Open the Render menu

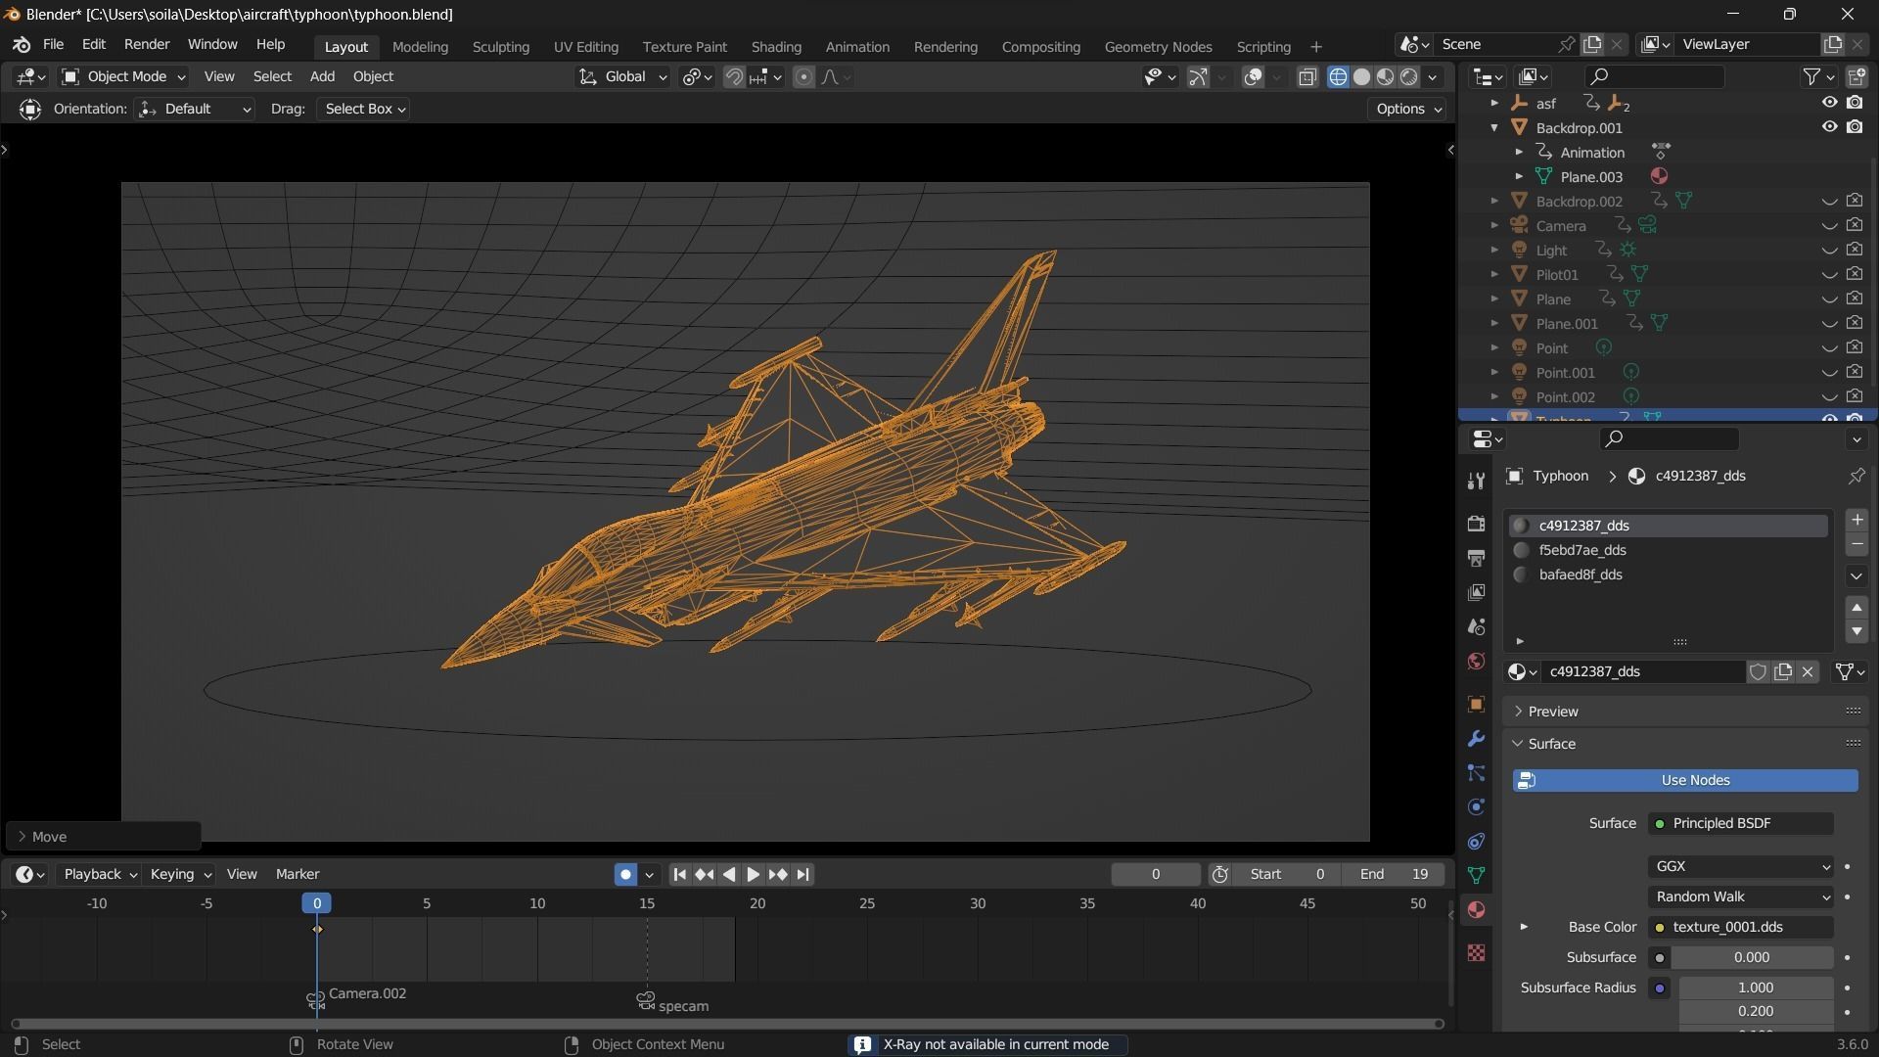(x=147, y=45)
